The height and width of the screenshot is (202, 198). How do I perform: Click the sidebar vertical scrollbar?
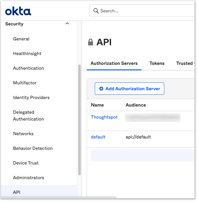pos(80,120)
